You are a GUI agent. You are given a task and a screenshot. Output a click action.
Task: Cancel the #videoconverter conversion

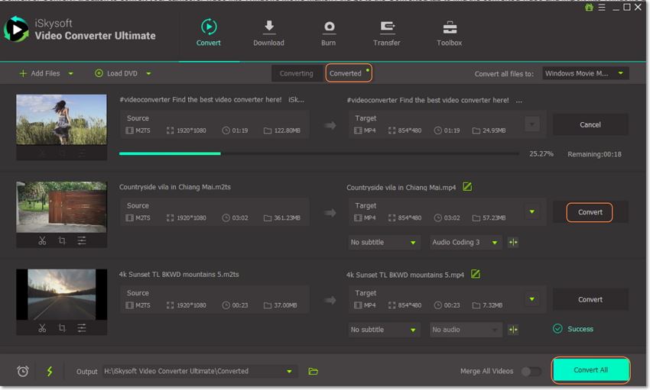click(590, 124)
